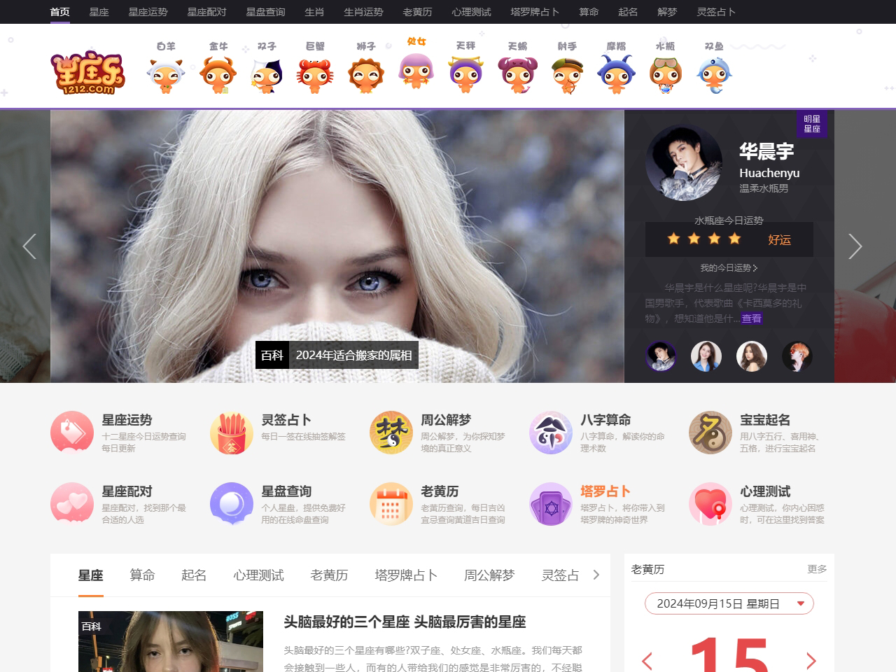Click the 周公解梦 dream icon
Screen dimensions: 896x672
pyautogui.click(x=391, y=433)
